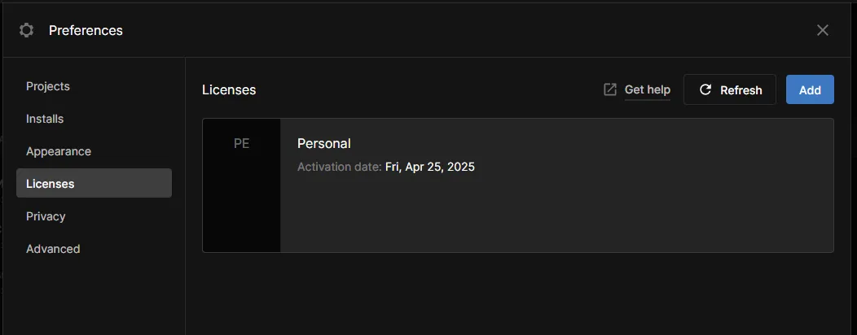Select the Personal license name

[323, 143]
